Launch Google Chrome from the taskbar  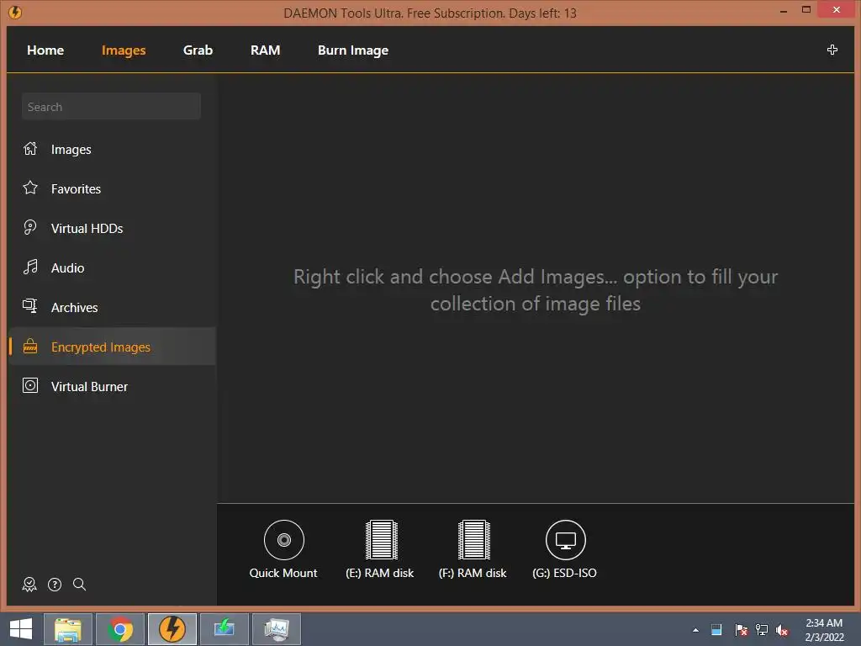pyautogui.click(x=120, y=629)
